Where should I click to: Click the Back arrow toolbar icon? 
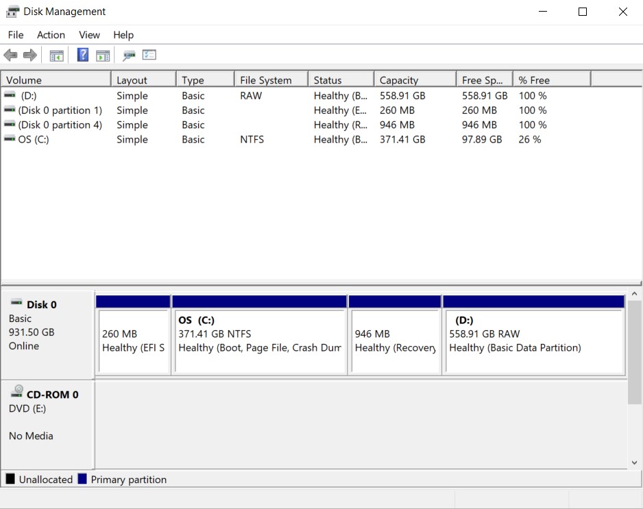[x=10, y=55]
